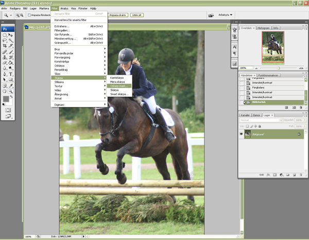Screen dimensions: 309x240
Task: Toggle lock transparent pixels in Lager panel
Action: tap(247, 126)
